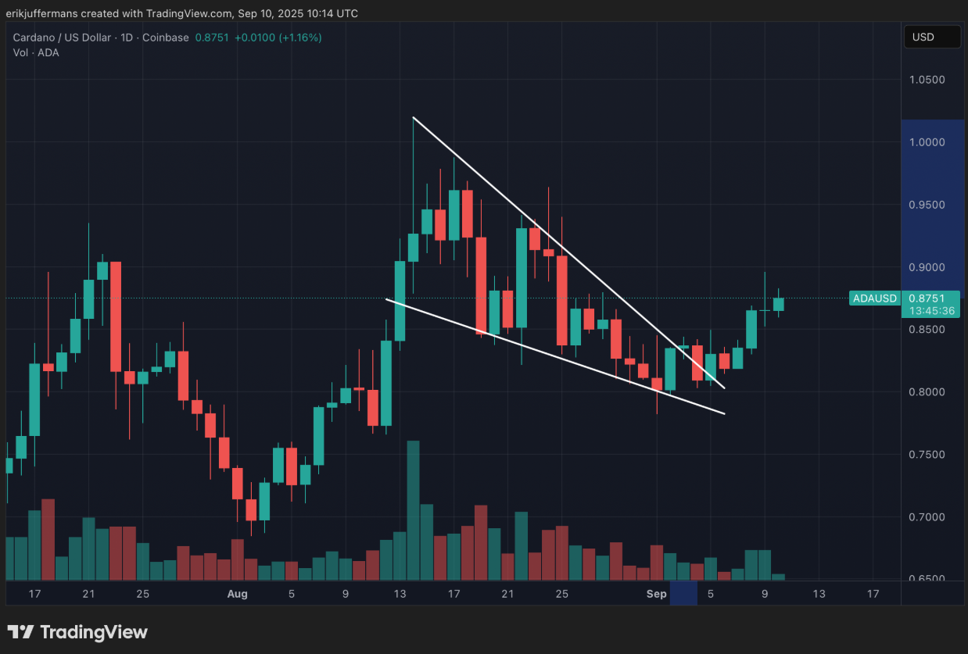Click the latest green candle at chart's right
Viewport: 968px width, 654px height.
coord(779,304)
